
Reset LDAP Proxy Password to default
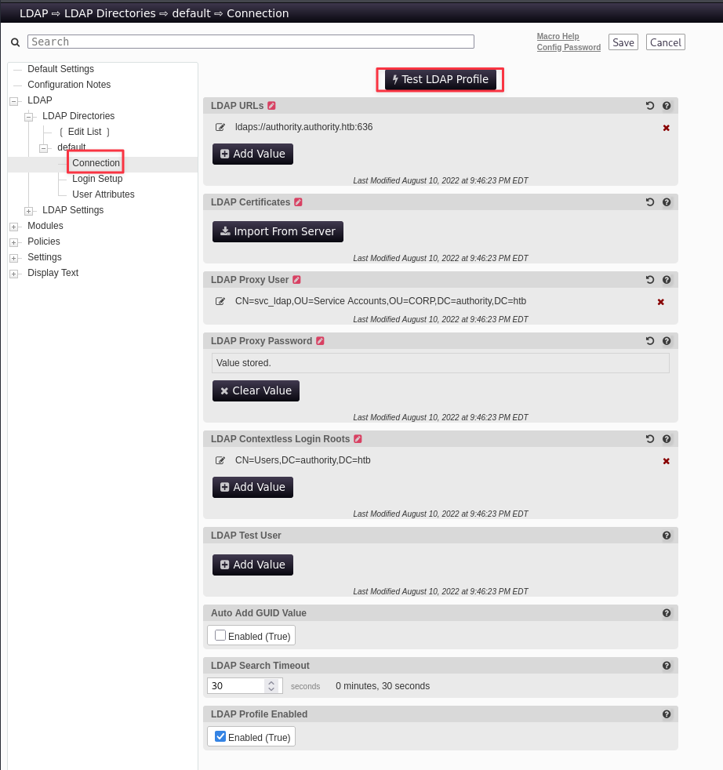(650, 341)
